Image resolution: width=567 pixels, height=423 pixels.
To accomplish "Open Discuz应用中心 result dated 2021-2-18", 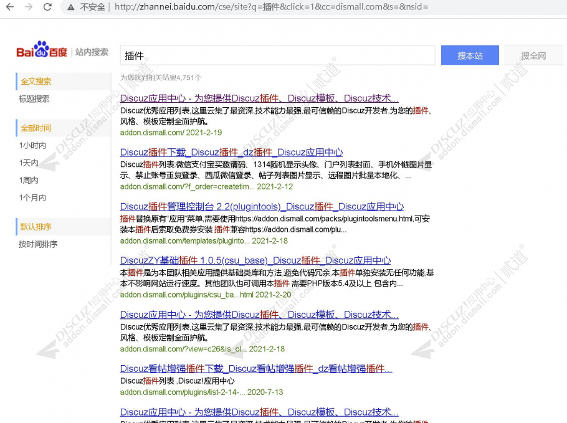I will pyautogui.click(x=259, y=315).
